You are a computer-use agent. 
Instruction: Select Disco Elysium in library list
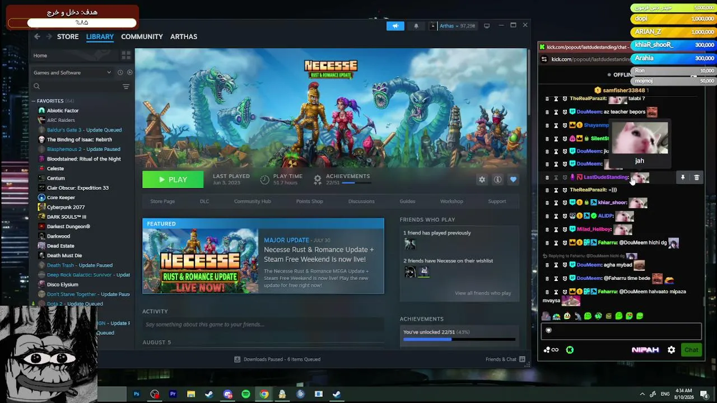click(63, 285)
